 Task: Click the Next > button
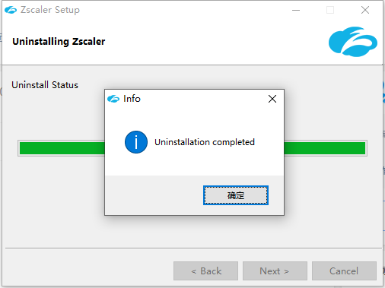click(x=275, y=271)
